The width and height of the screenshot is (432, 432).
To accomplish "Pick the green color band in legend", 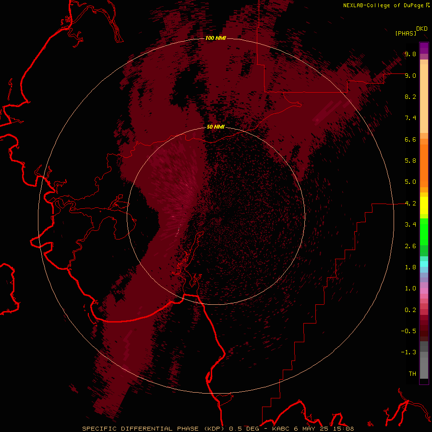I will [424, 232].
